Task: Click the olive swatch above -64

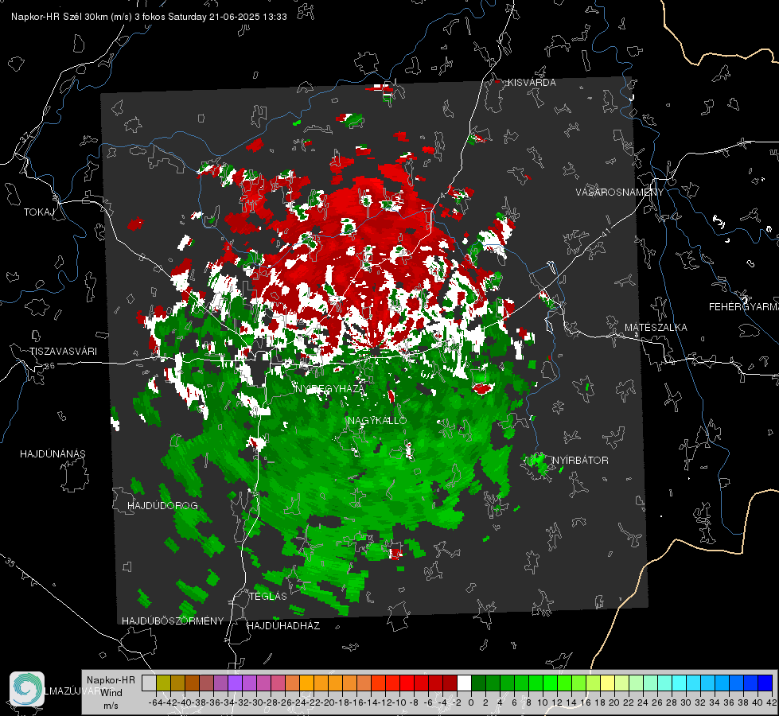Action: pyautogui.click(x=163, y=683)
